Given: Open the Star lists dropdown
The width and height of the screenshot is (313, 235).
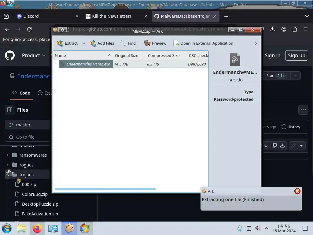Looking at the screenshot, I should [296, 76].
